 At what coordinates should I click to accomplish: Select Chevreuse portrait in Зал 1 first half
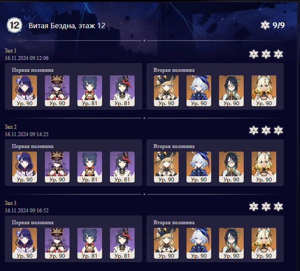pyautogui.click(x=57, y=91)
